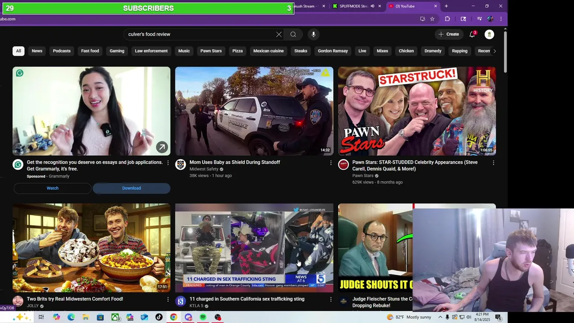Open KTLA 5 channel avatar
The image size is (574, 323).
[181, 301]
